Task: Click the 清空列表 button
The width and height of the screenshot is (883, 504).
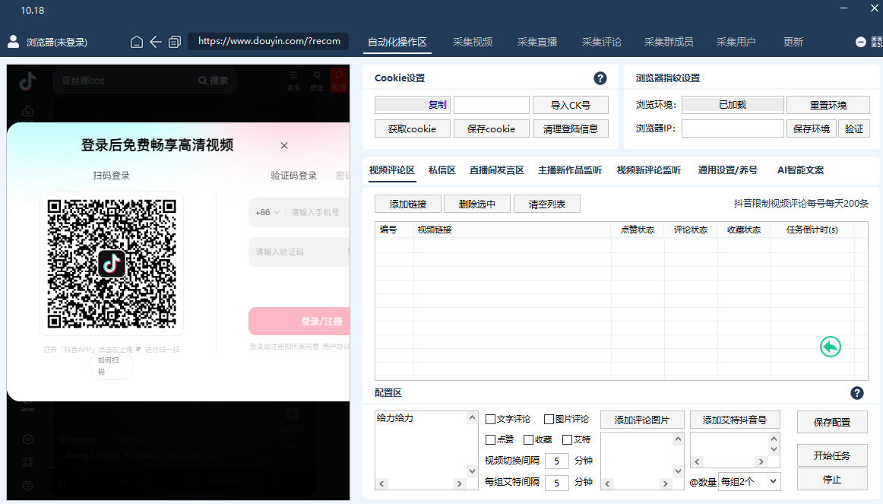Action: 547,204
